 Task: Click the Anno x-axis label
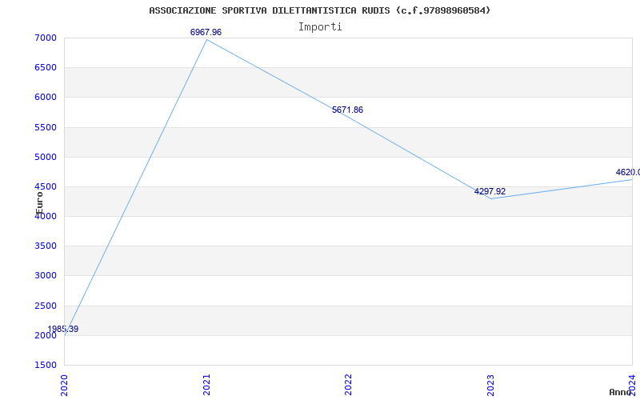point(621,392)
